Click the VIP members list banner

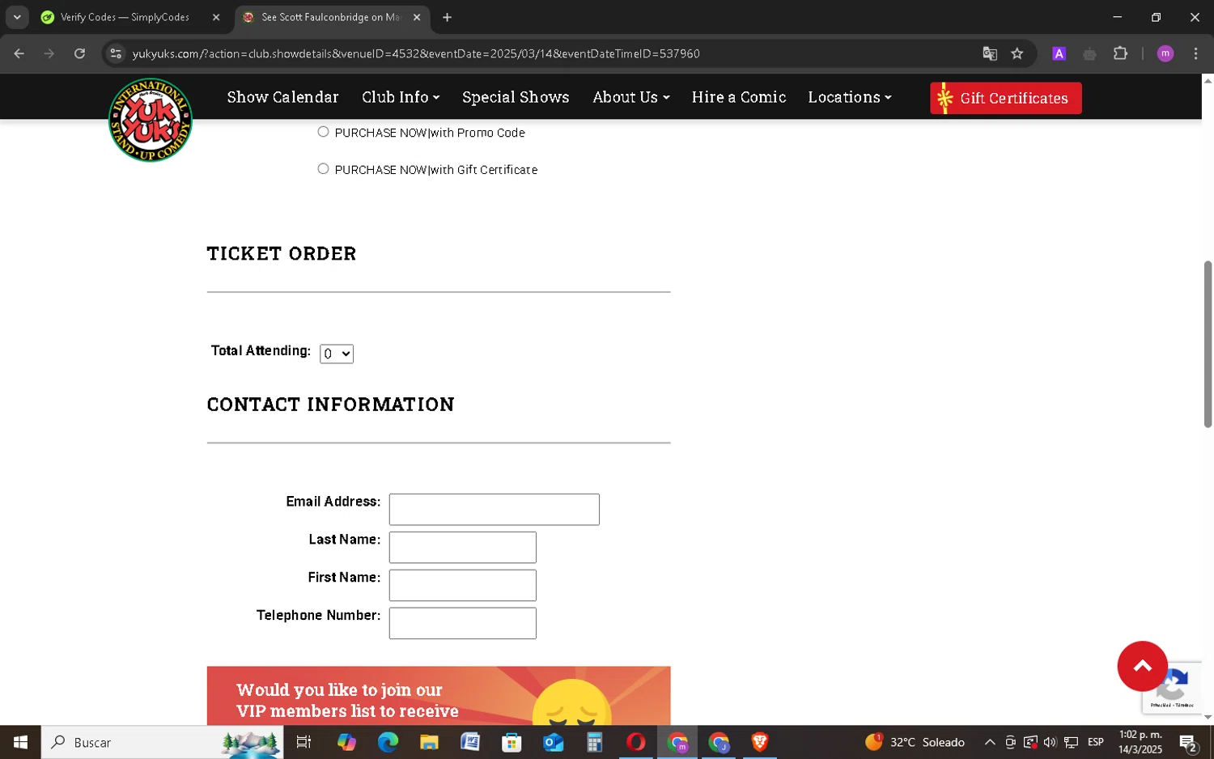(x=439, y=696)
